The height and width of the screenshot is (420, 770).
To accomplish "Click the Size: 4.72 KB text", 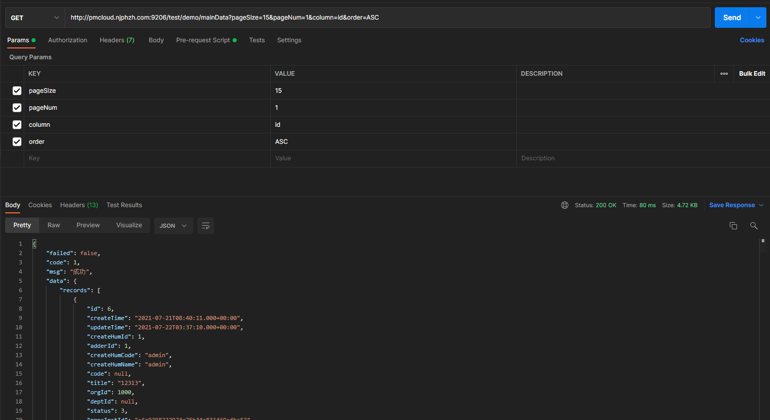I will pyautogui.click(x=680, y=205).
